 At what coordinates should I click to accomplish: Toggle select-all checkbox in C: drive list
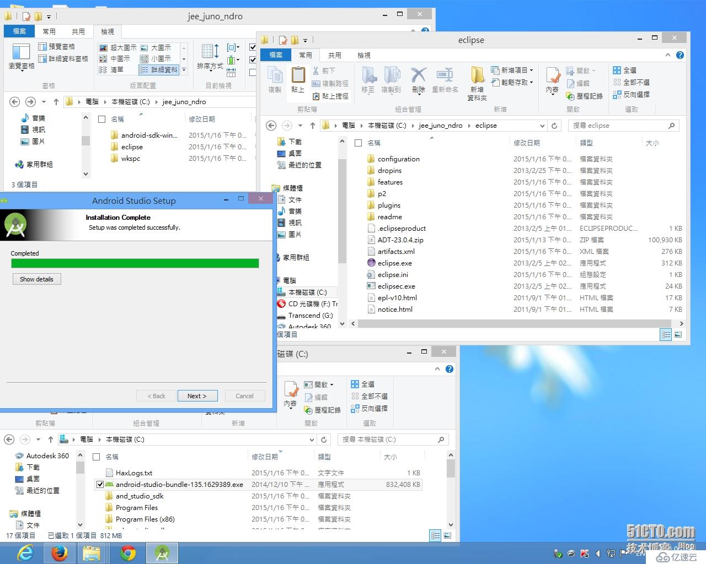pos(96,457)
